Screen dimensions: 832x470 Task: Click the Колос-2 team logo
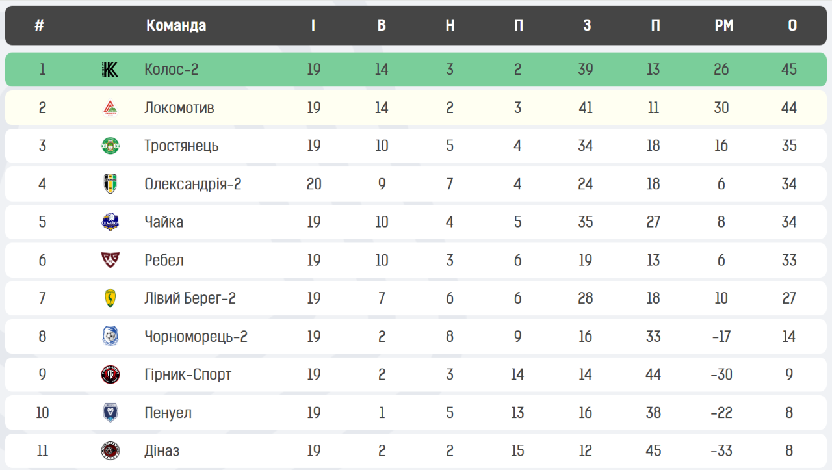110,70
